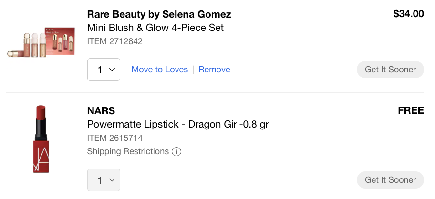
Task: Open Mini Blush & Glow 4-Piece Set title
Action: pyautogui.click(x=155, y=28)
